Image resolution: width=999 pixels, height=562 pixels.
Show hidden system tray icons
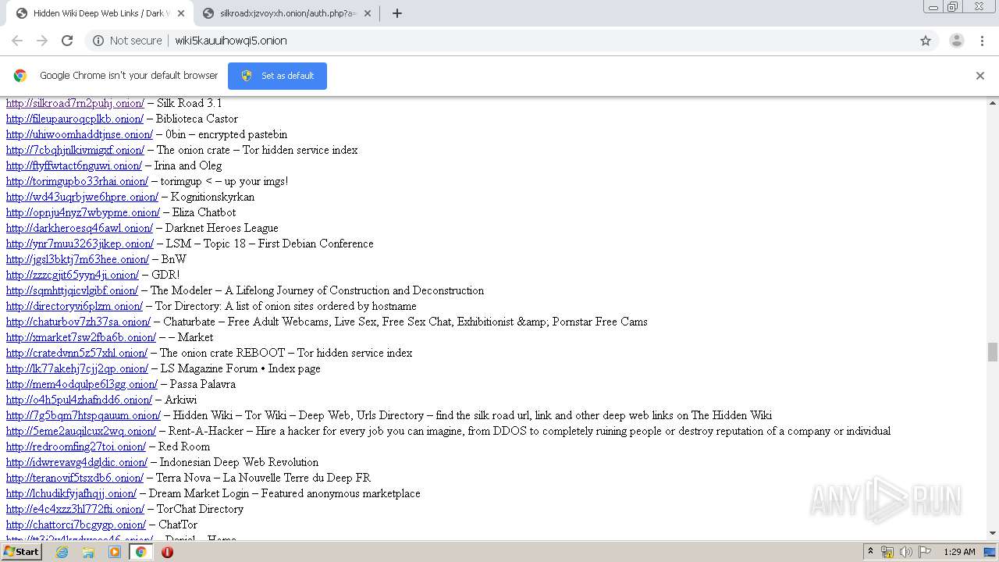click(x=870, y=552)
